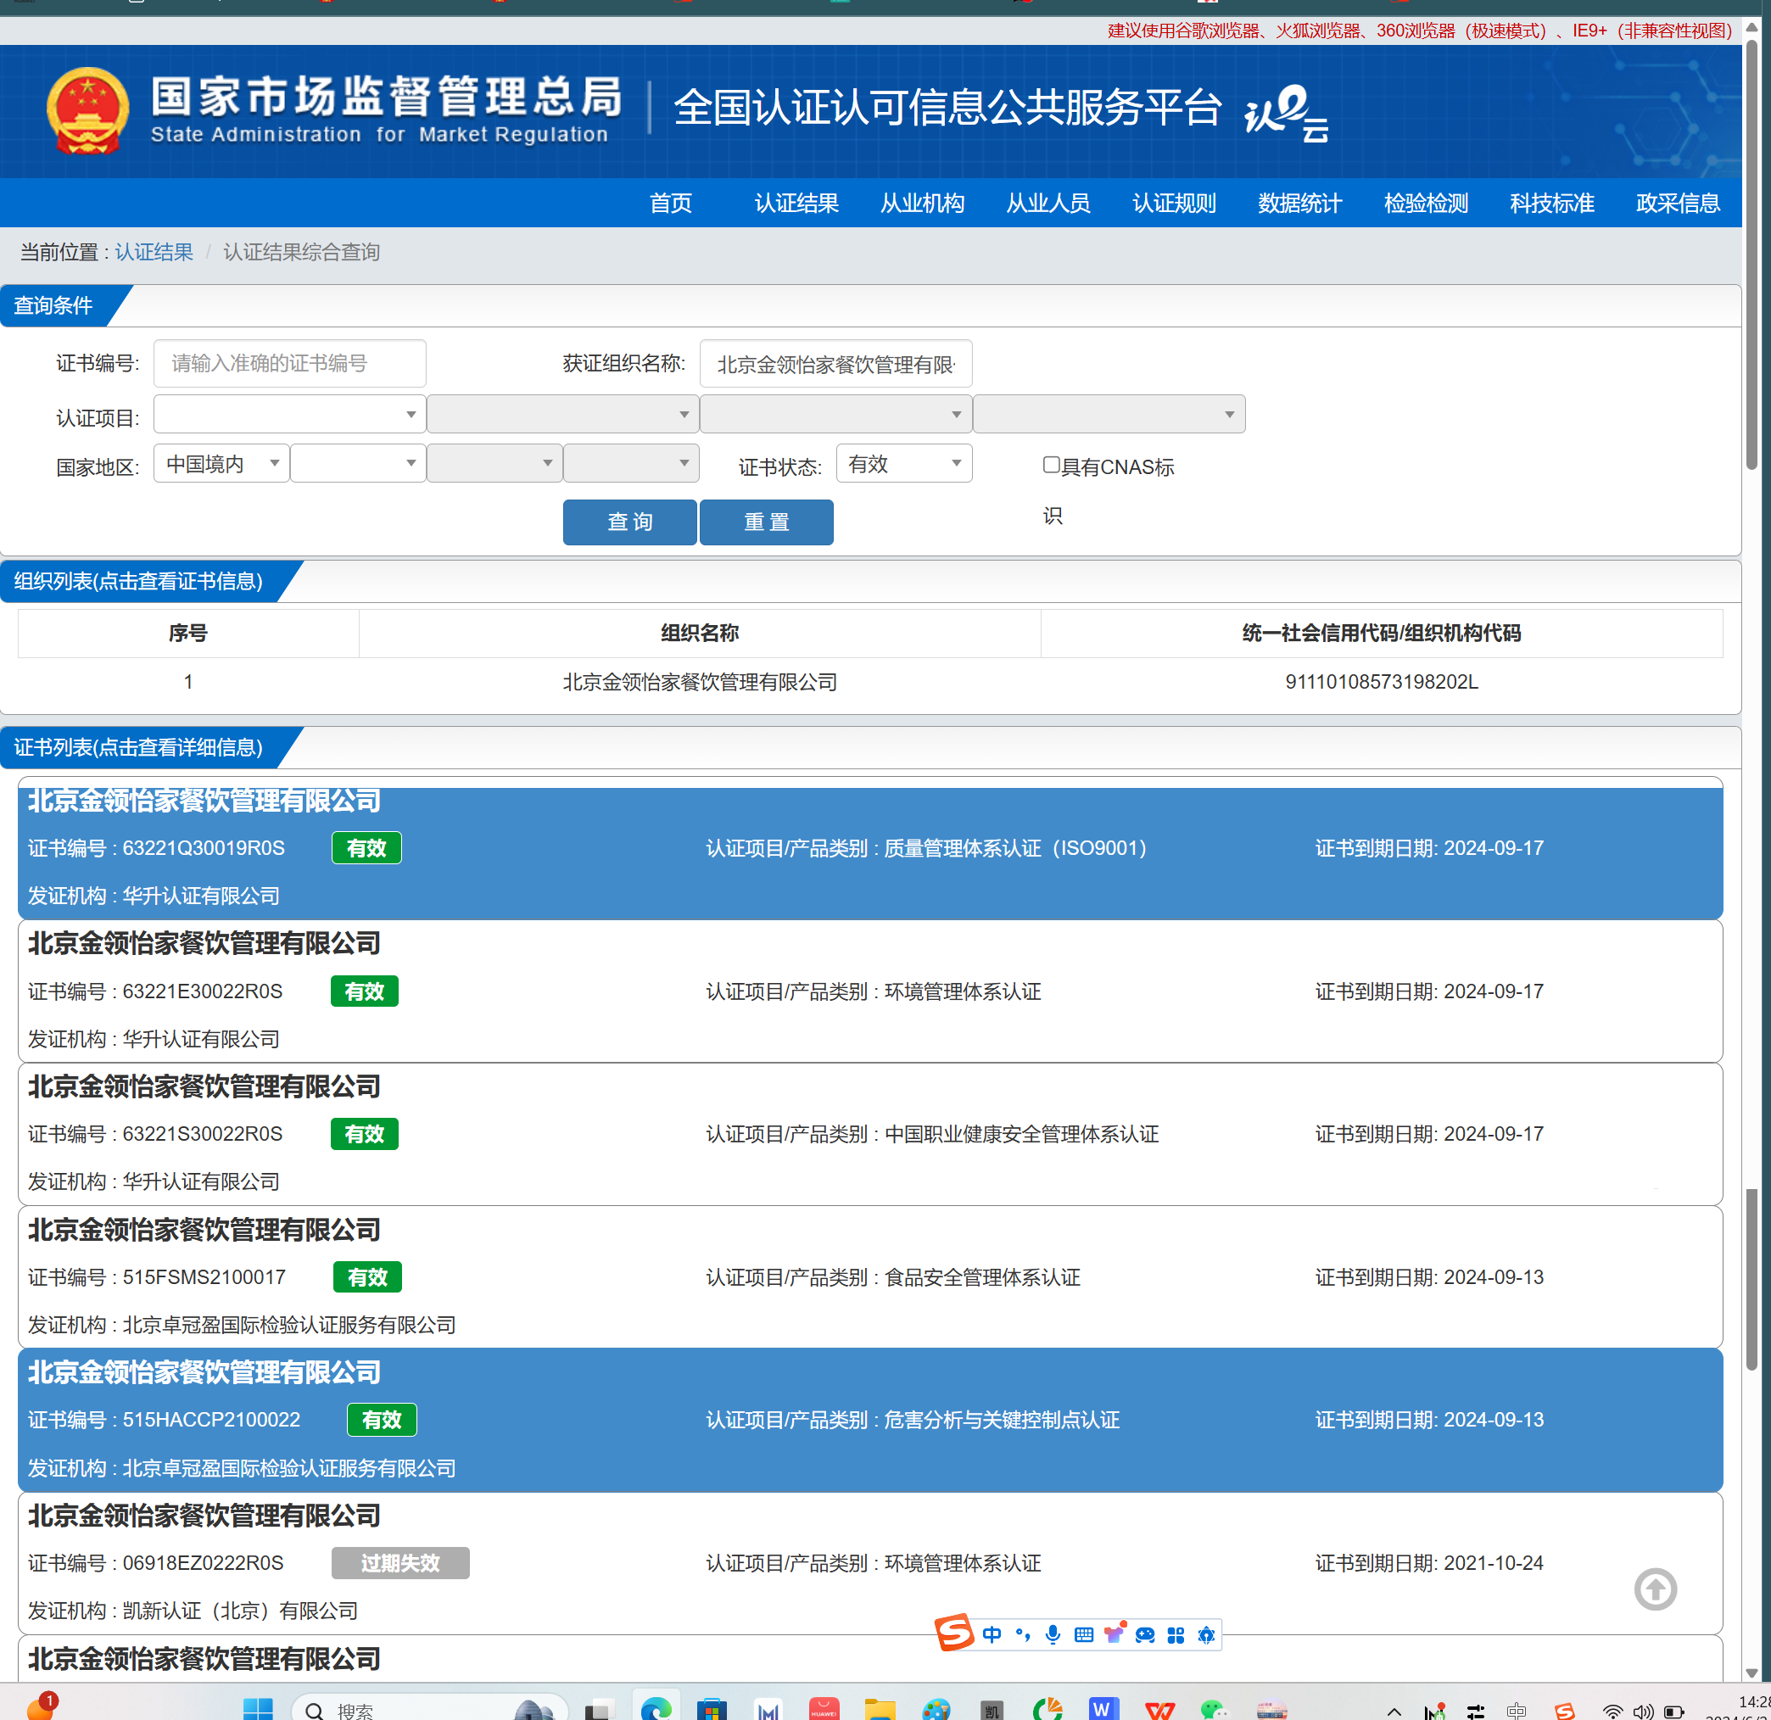This screenshot has width=1771, height=1720.
Task: Click the 获证组织名称 input field
Action: click(x=835, y=363)
